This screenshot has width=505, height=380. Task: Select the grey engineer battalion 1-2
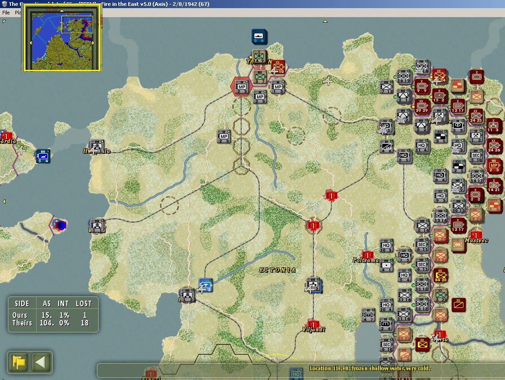[476, 136]
